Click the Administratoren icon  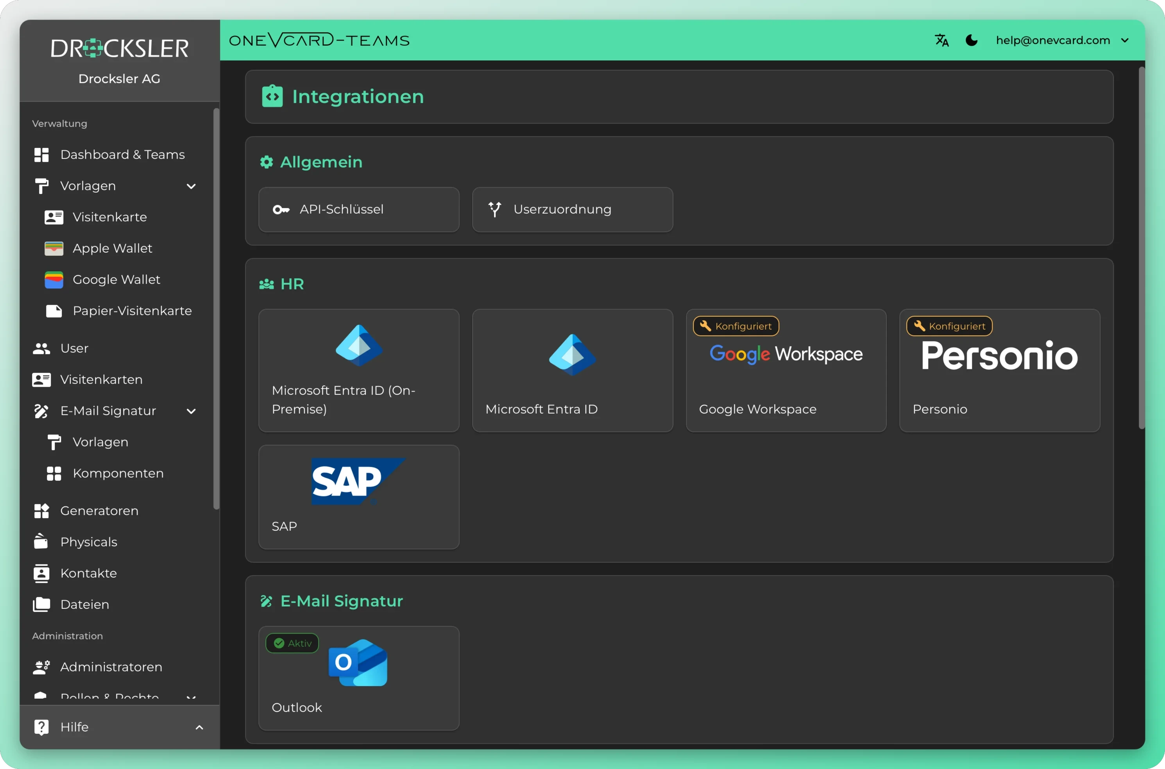tap(41, 667)
